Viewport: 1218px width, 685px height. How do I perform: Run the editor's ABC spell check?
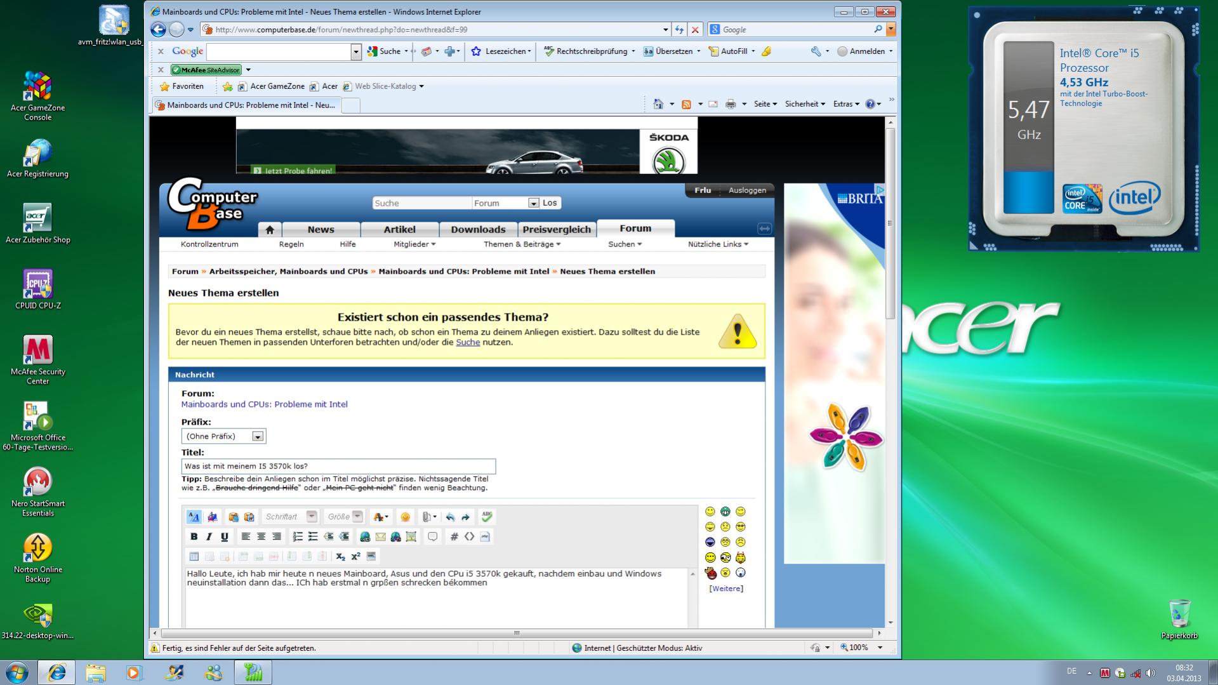pos(487,517)
